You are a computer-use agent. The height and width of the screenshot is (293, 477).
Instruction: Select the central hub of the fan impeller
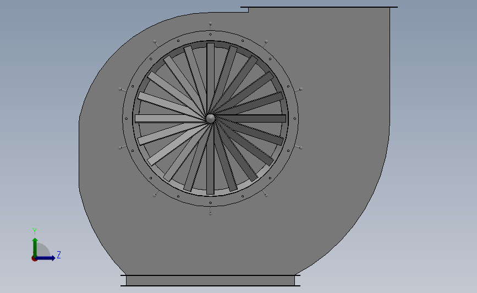click(210, 118)
